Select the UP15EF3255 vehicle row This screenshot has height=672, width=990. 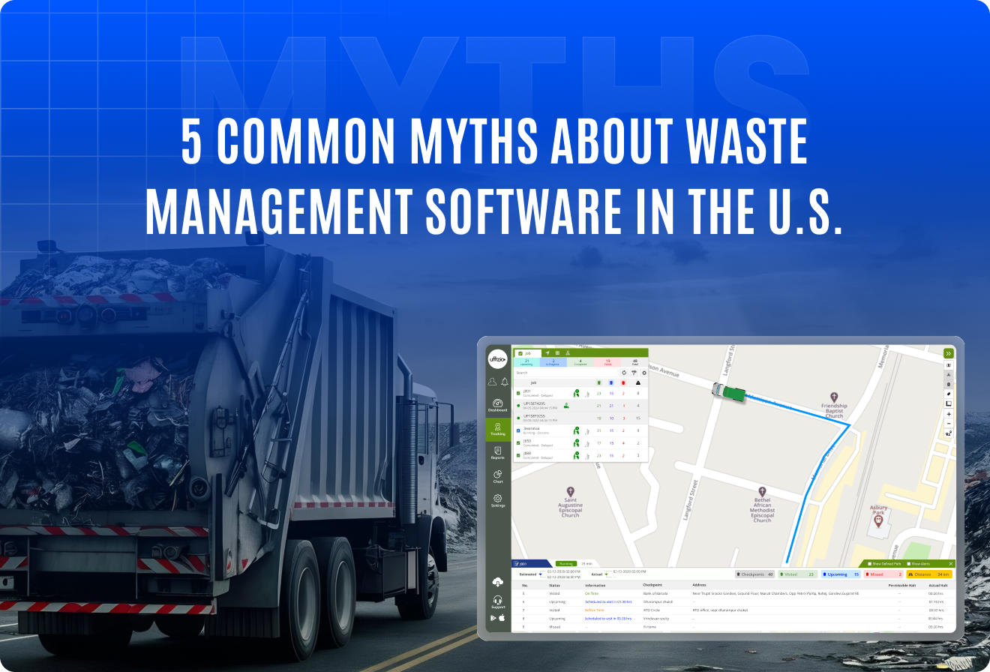[x=580, y=418]
